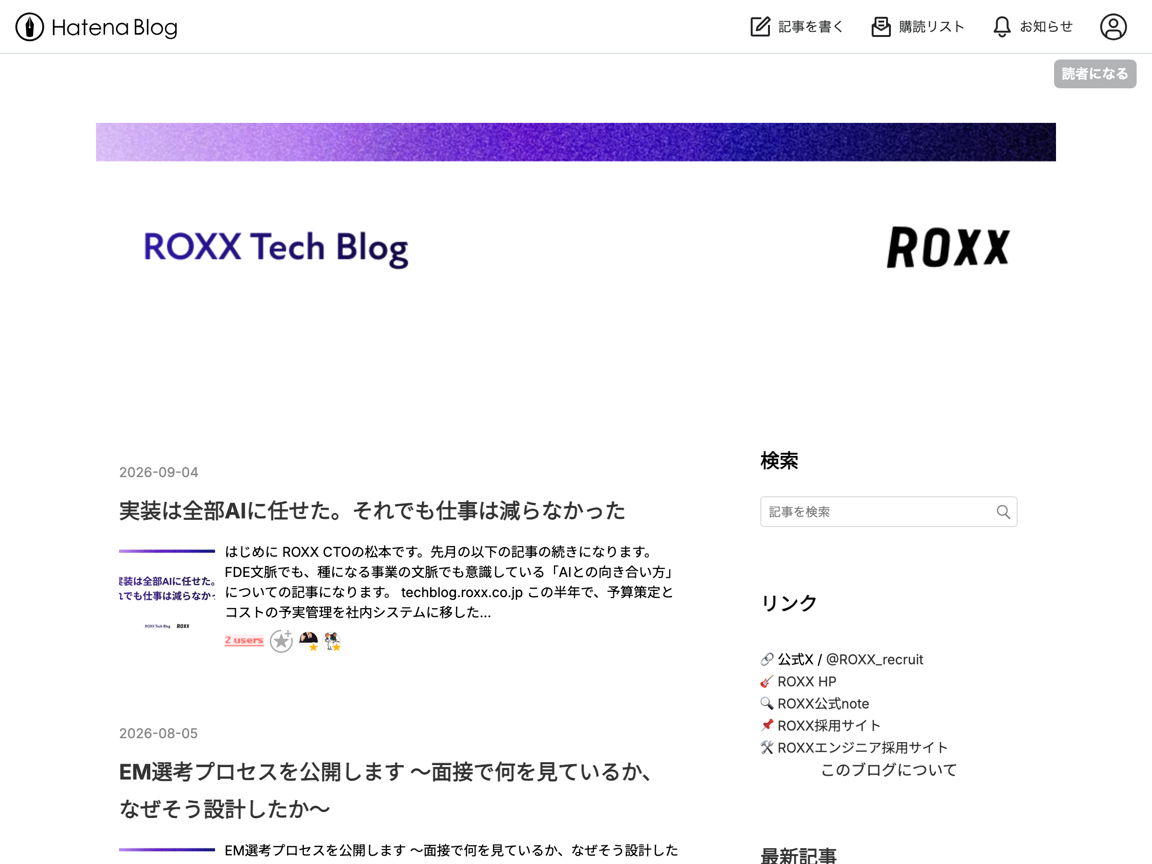Click the Hatena Blog wordmark text
The image size is (1152, 864).
(115, 28)
